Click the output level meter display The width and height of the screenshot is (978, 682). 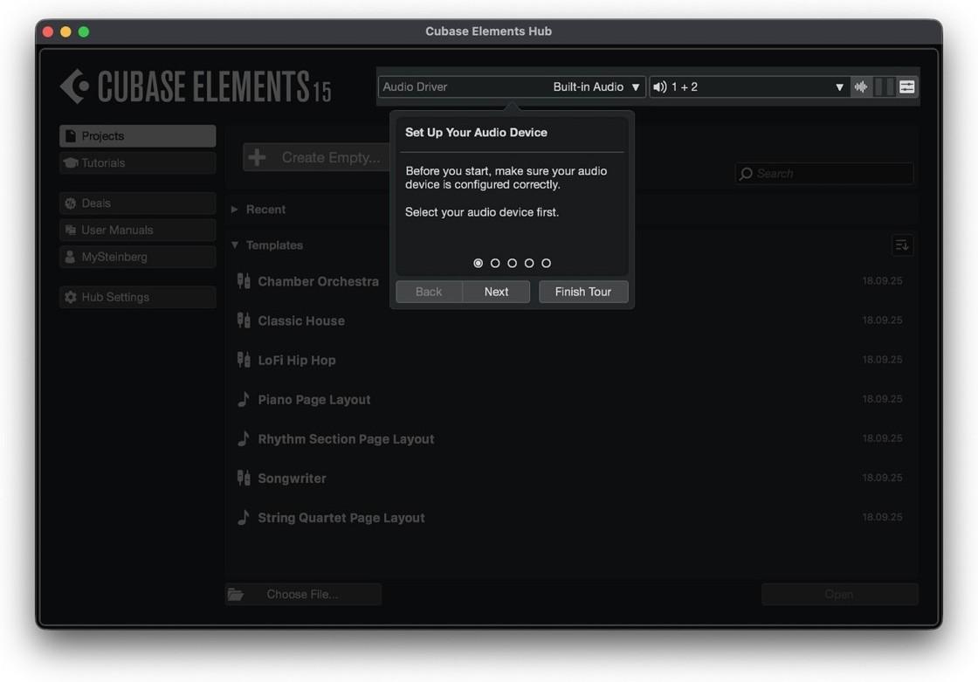coord(884,86)
